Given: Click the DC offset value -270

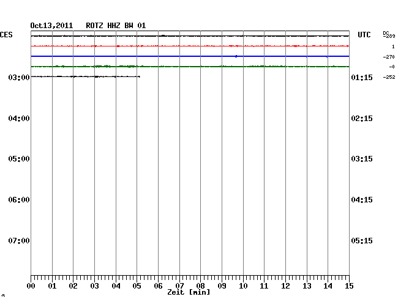Looking at the screenshot, I should tap(389, 57).
